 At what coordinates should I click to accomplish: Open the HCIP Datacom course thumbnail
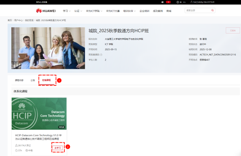(x=39, y=113)
